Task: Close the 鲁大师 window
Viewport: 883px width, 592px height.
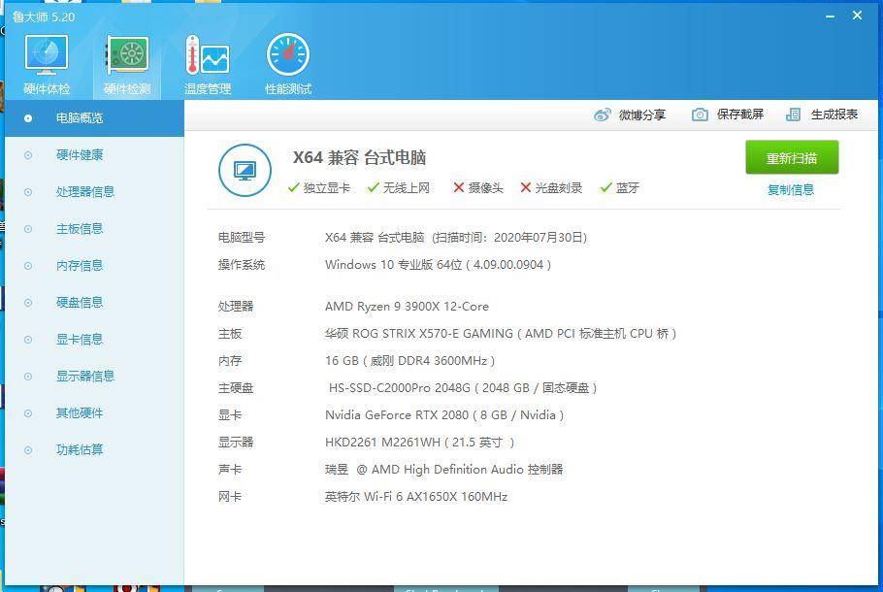Action: pos(857,16)
